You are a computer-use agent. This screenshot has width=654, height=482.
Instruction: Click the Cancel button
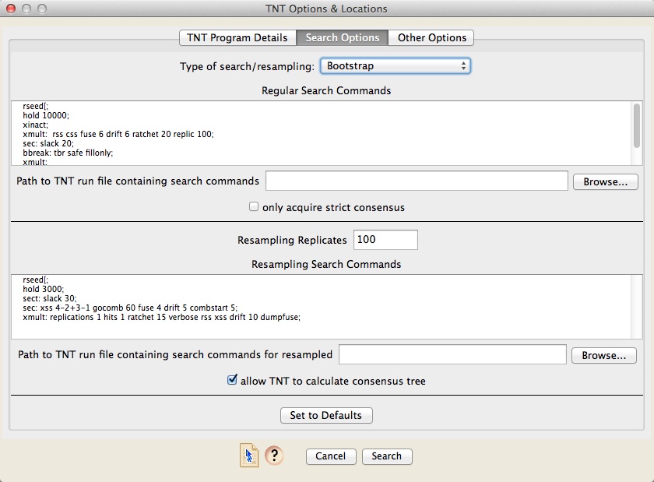[x=331, y=456]
